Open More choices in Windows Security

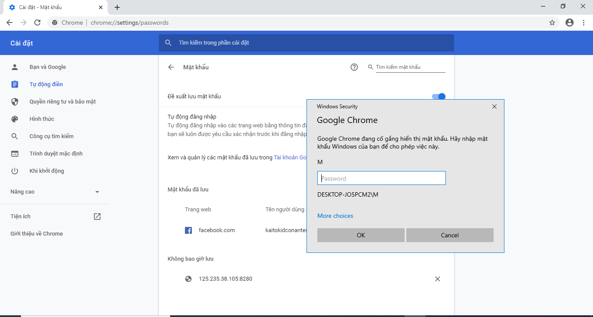coord(335,216)
